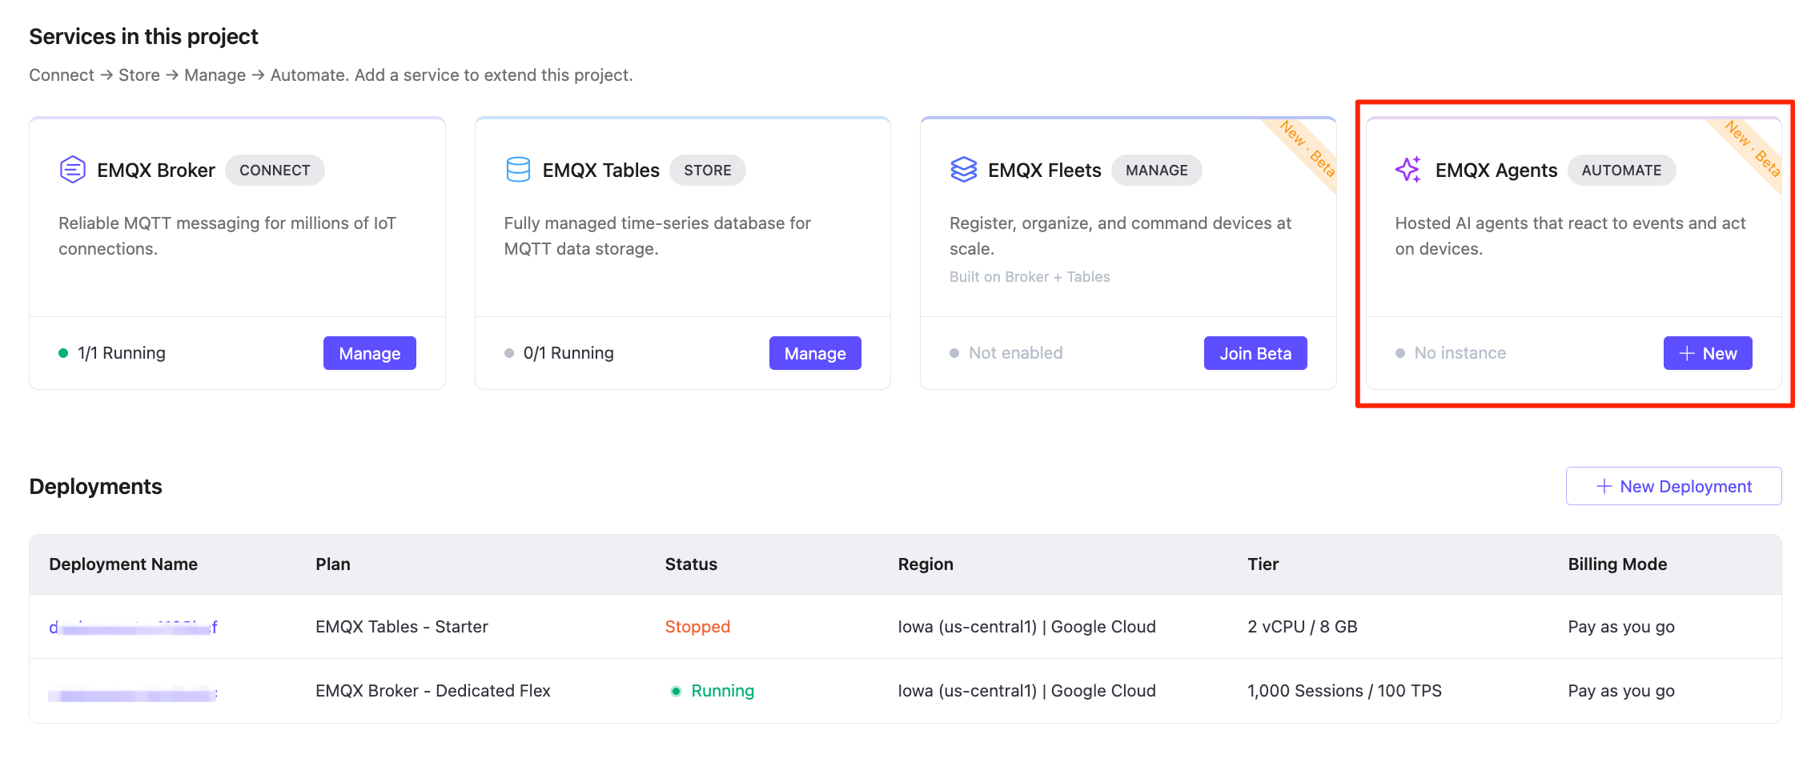Click 'Services in this project' heading
The width and height of the screenshot is (1795, 767).
tap(143, 37)
